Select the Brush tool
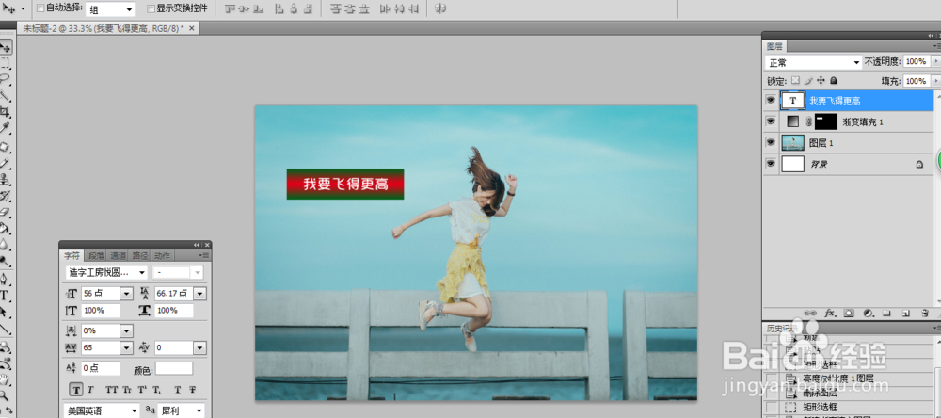Viewport: 941px width, 418px height. point(6,164)
